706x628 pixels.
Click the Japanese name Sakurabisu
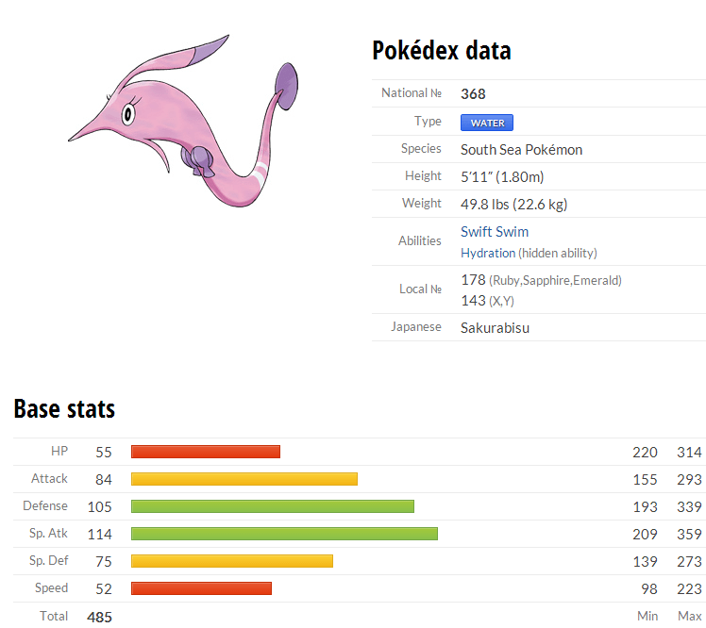(495, 328)
